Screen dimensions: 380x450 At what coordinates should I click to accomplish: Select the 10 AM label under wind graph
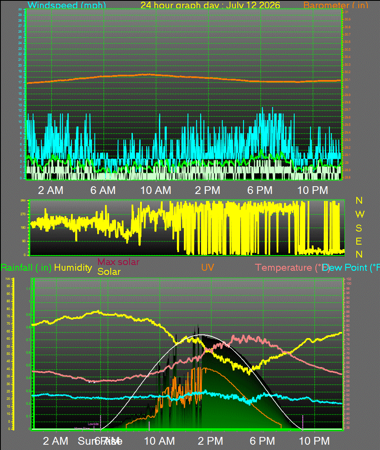[x=156, y=190]
